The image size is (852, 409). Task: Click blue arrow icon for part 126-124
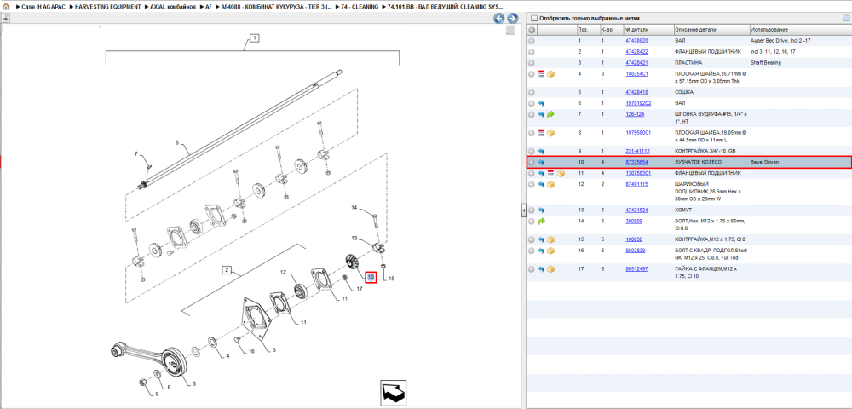pos(541,115)
